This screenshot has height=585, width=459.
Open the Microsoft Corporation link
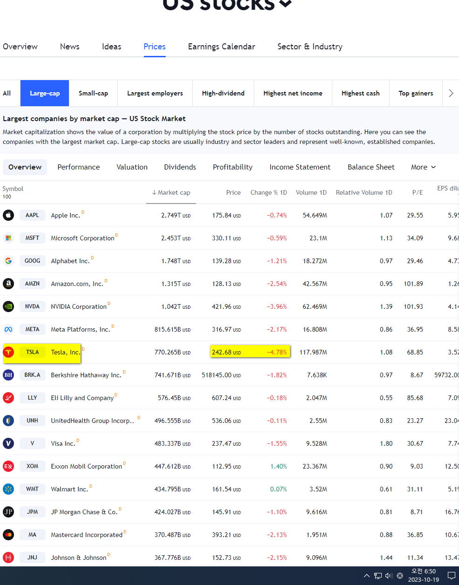[x=82, y=238]
